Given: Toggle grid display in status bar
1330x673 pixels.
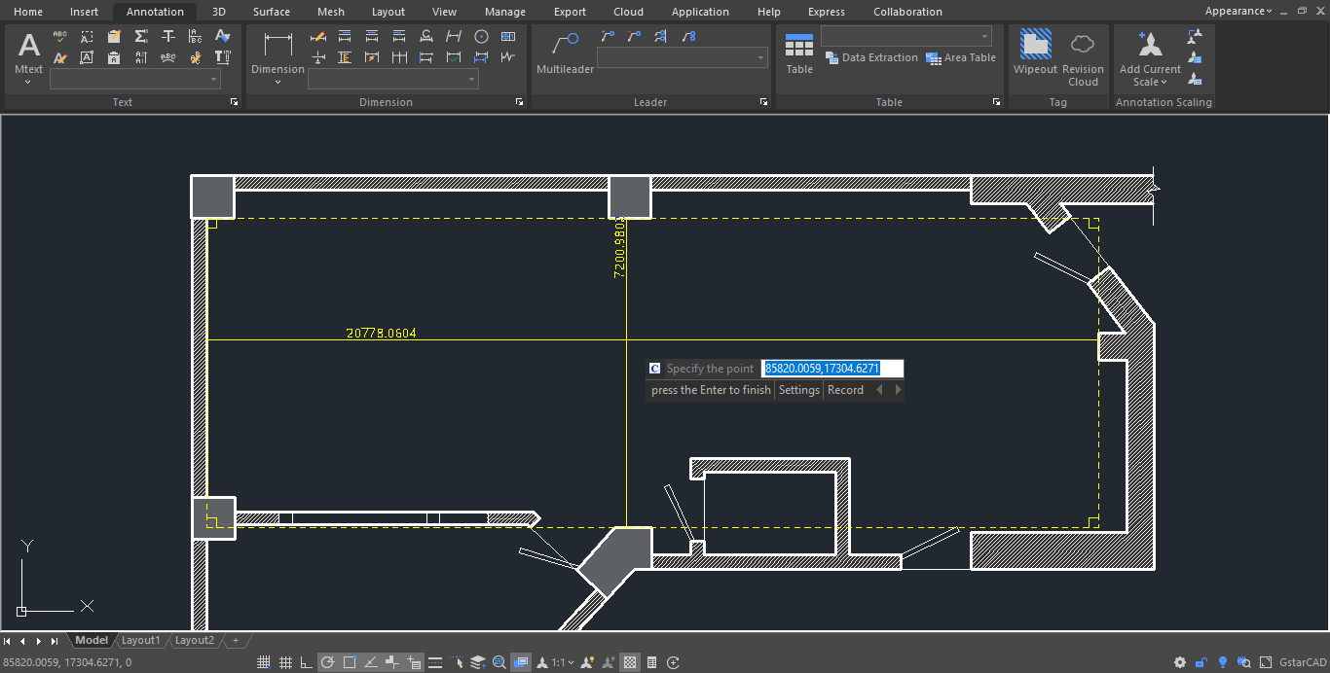Looking at the screenshot, I should tap(285, 661).
